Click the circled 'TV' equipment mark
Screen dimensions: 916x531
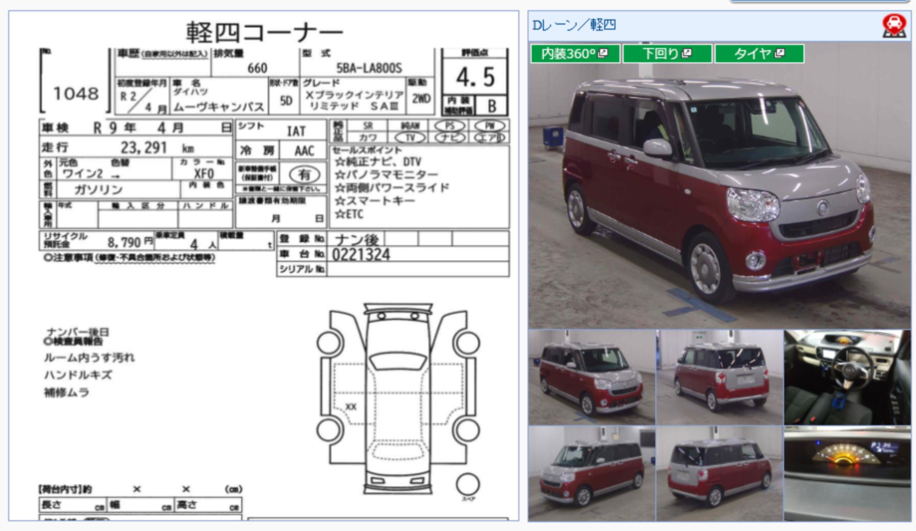pyautogui.click(x=410, y=138)
